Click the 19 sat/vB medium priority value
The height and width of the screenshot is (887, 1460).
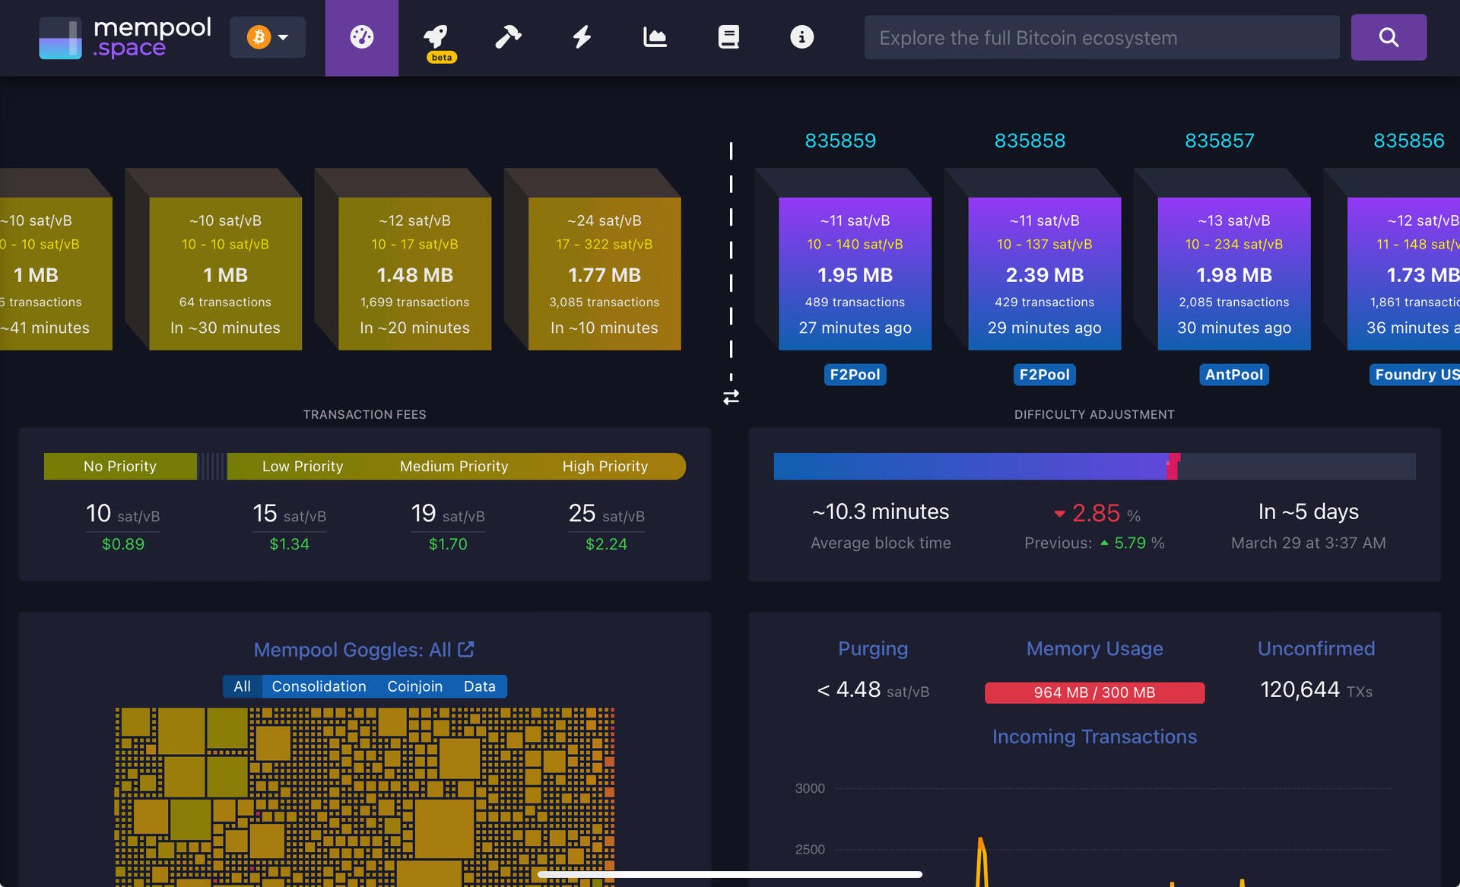pyautogui.click(x=448, y=514)
